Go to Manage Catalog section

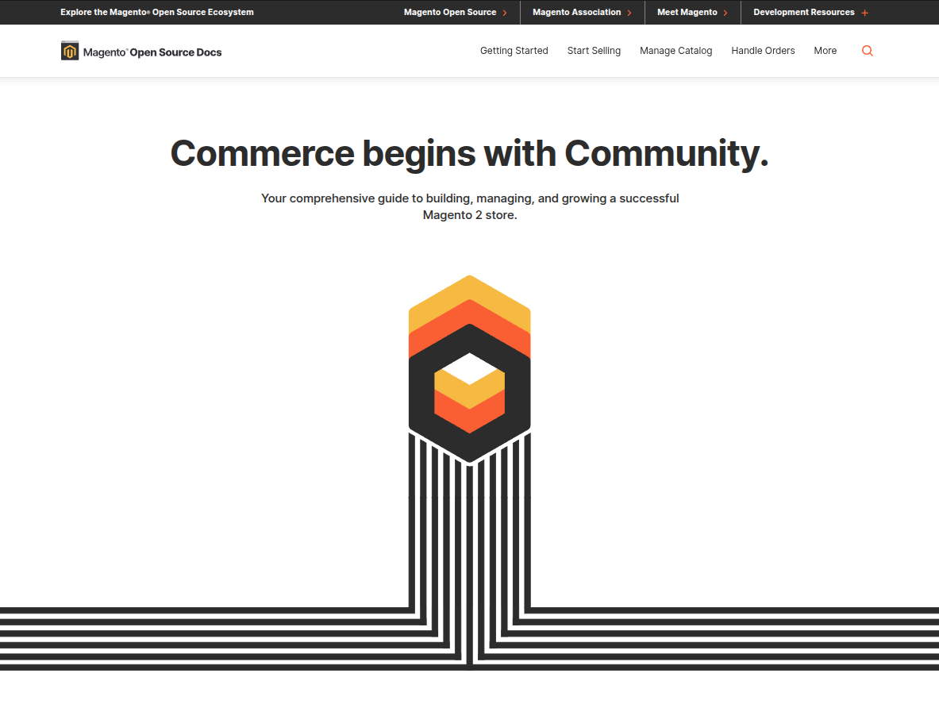(675, 51)
